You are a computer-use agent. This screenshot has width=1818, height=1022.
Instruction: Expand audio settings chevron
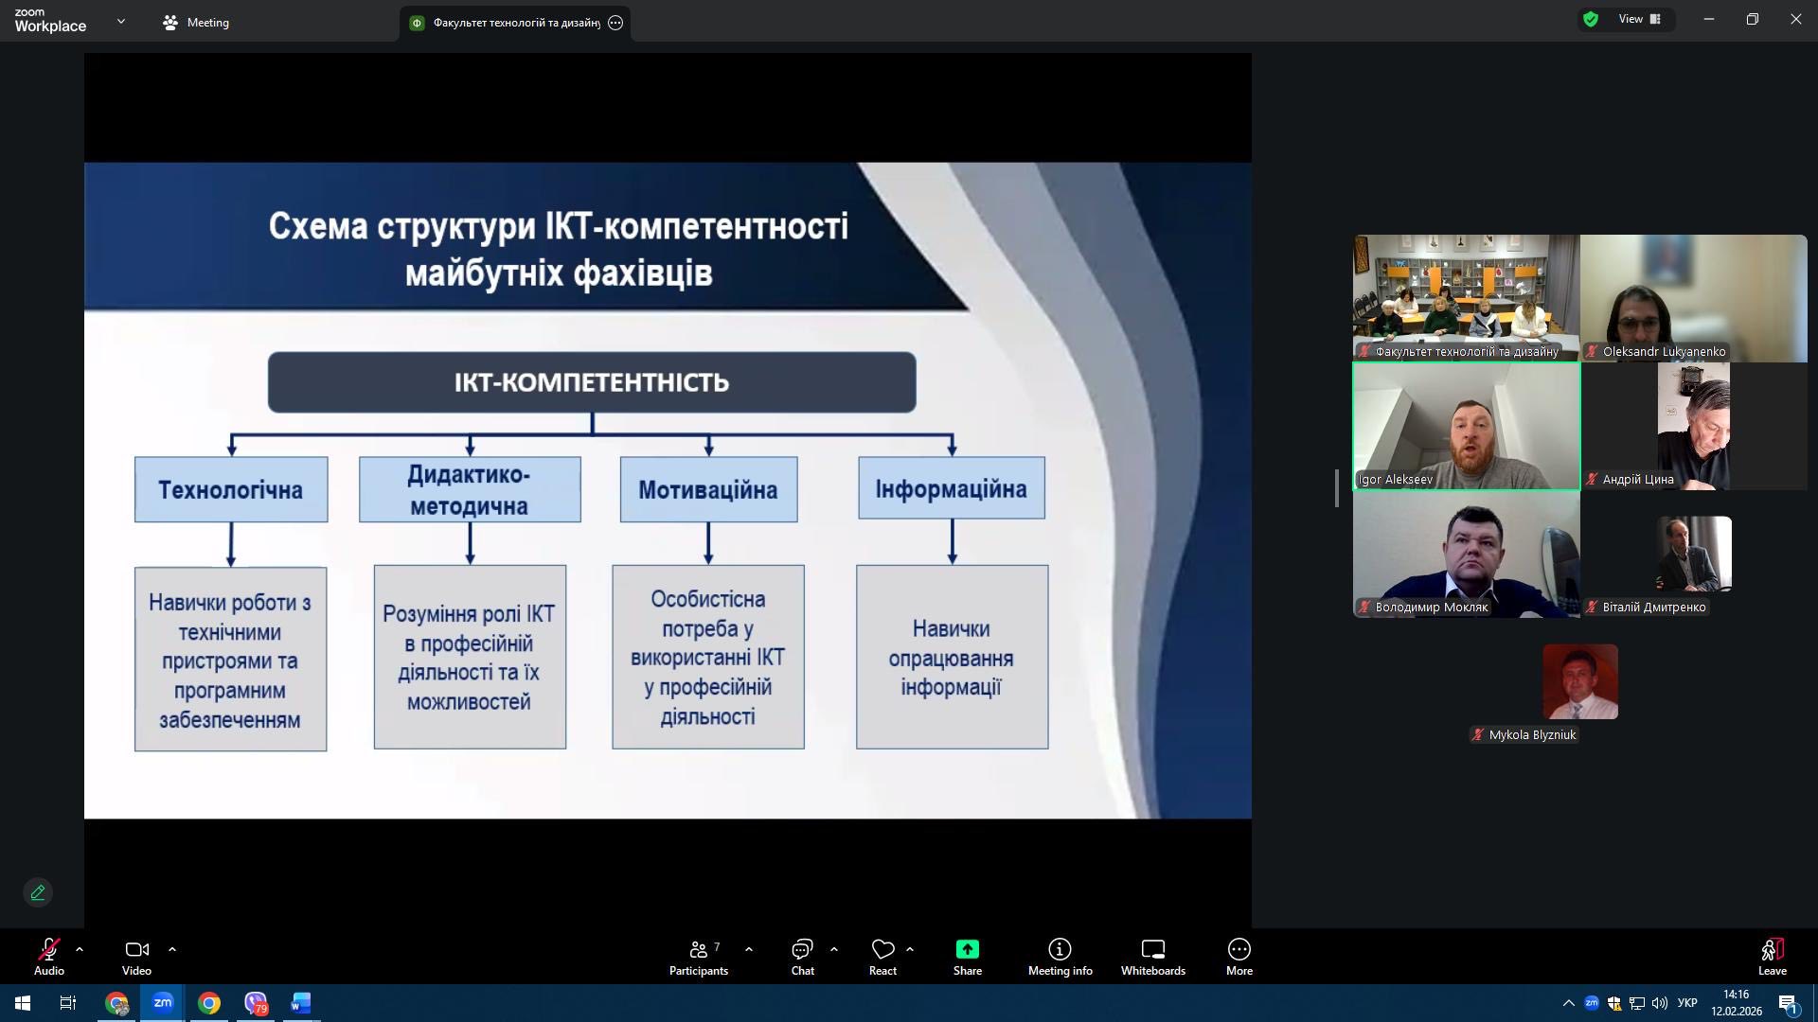point(80,948)
